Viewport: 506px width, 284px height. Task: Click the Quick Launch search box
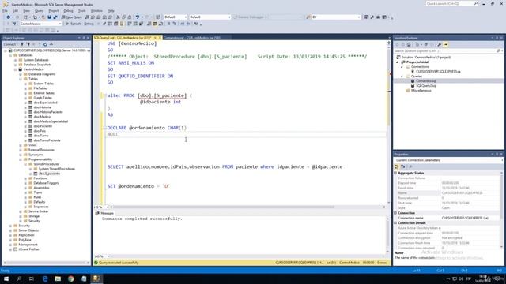[451, 3]
